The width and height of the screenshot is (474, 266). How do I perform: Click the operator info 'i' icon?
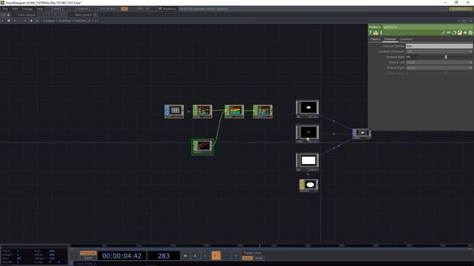(381, 33)
